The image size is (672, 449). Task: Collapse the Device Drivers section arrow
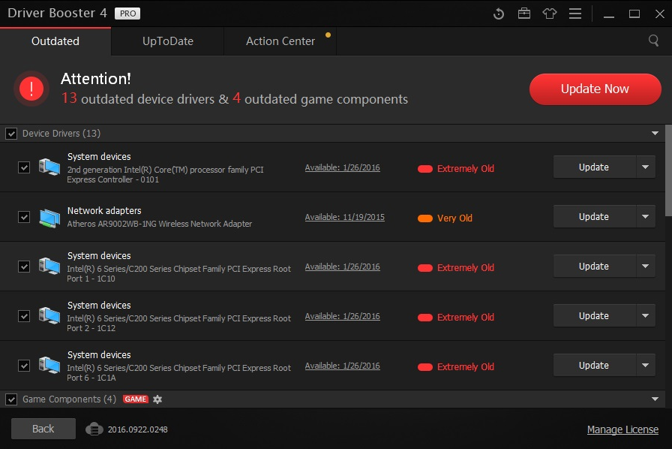(655, 134)
